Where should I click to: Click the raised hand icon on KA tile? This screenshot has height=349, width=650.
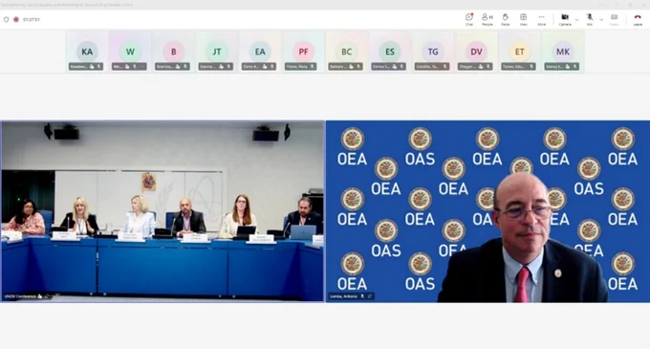point(92,66)
